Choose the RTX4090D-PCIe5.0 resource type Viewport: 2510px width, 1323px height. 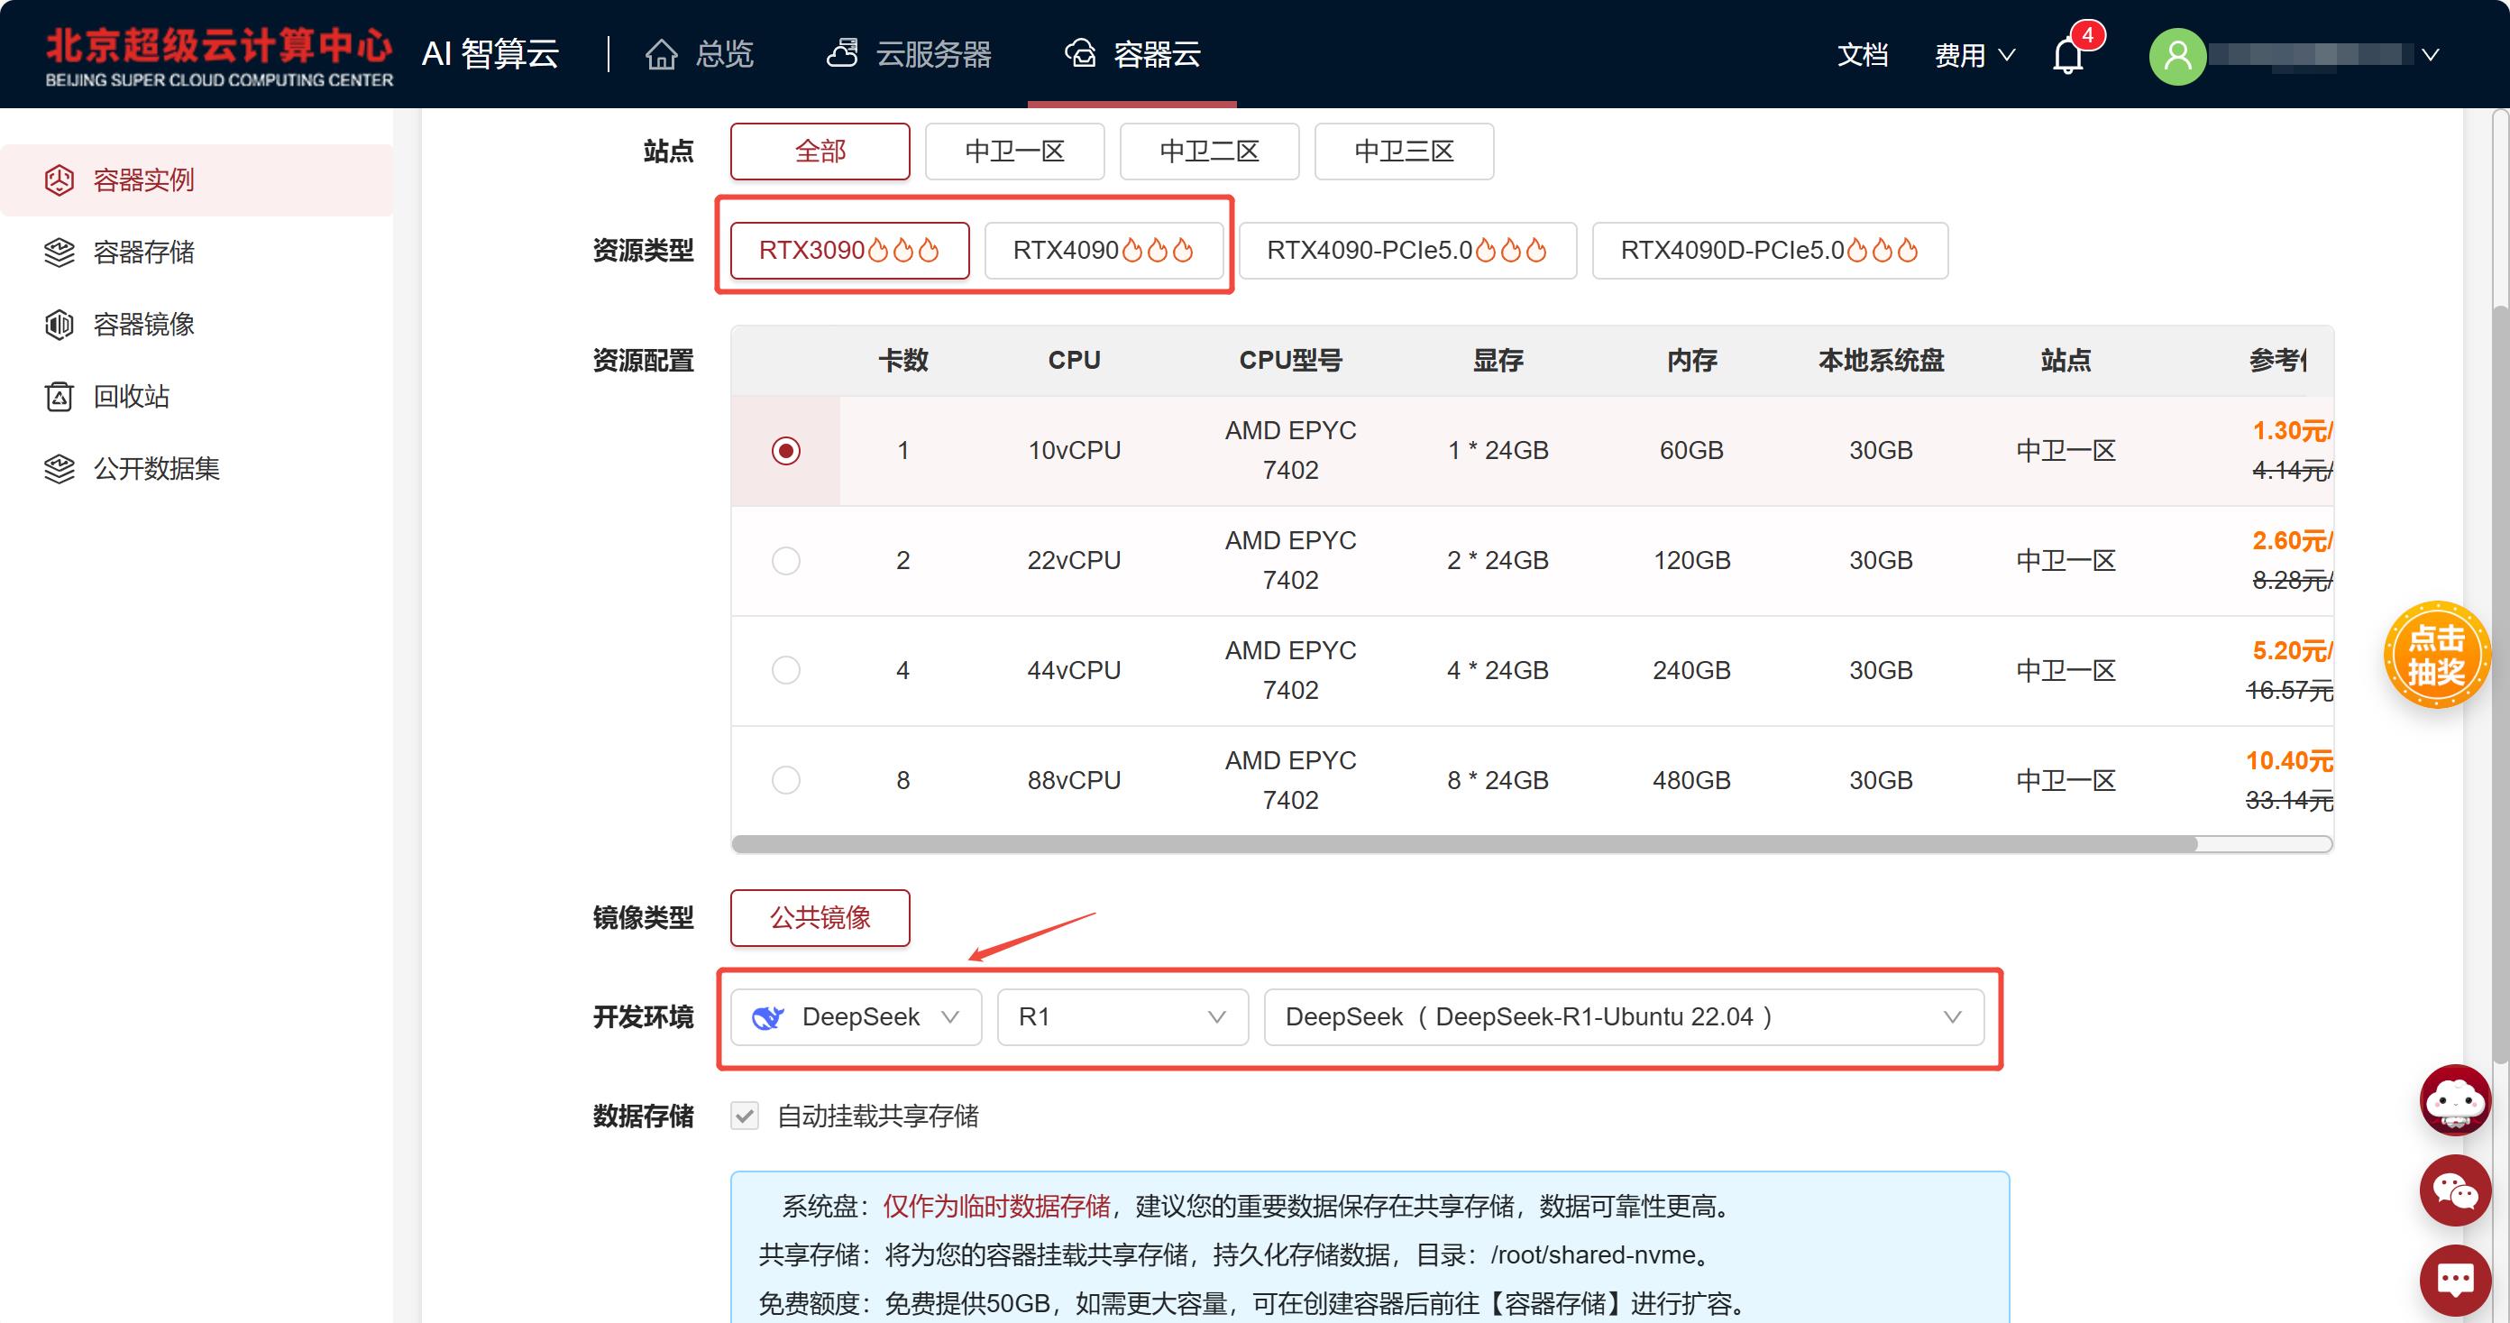(x=1771, y=251)
